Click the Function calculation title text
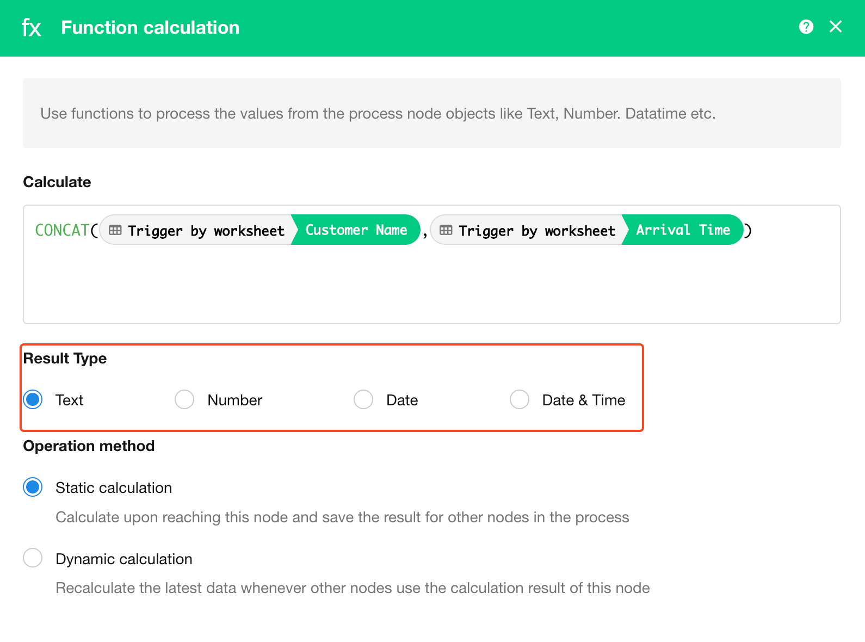This screenshot has height=642, width=865. pos(150,28)
